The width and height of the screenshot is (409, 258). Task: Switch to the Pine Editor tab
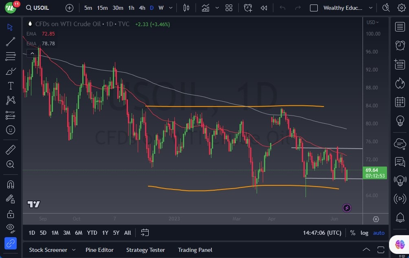pyautogui.click(x=99, y=250)
